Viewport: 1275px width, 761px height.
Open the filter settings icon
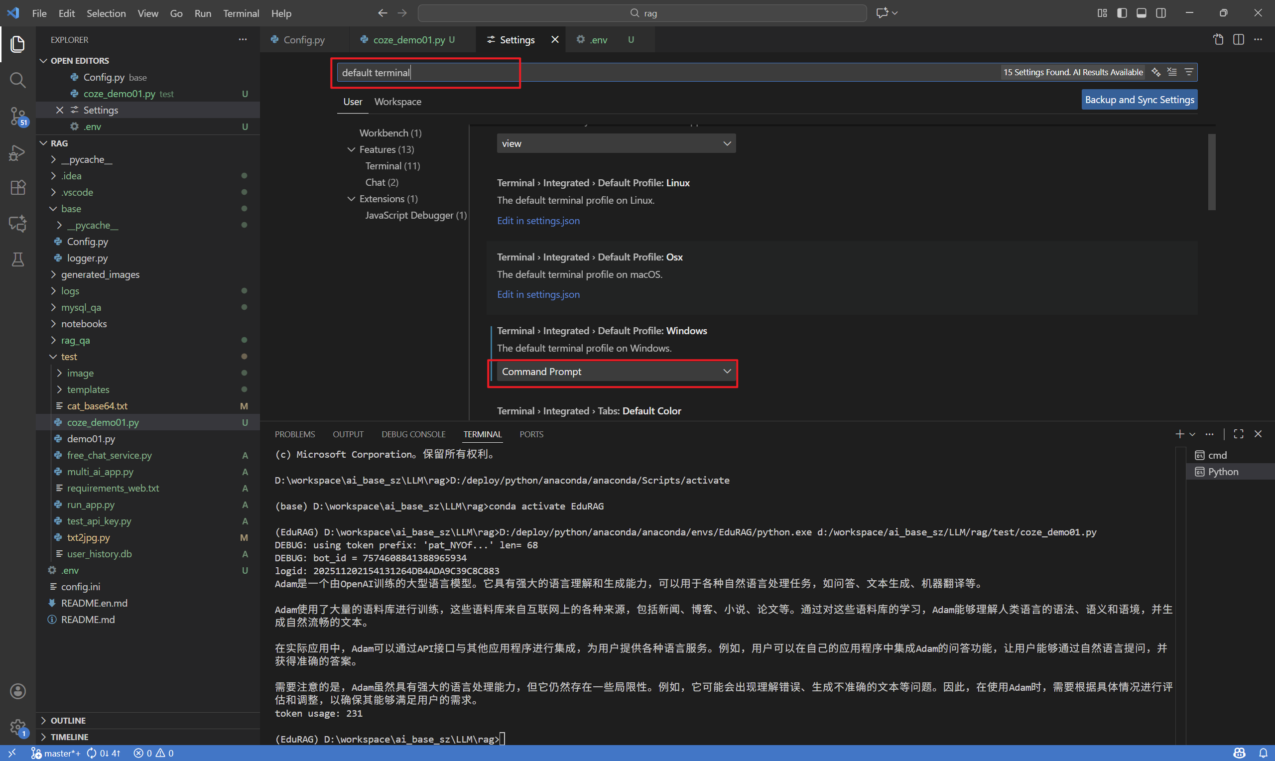[x=1189, y=72]
